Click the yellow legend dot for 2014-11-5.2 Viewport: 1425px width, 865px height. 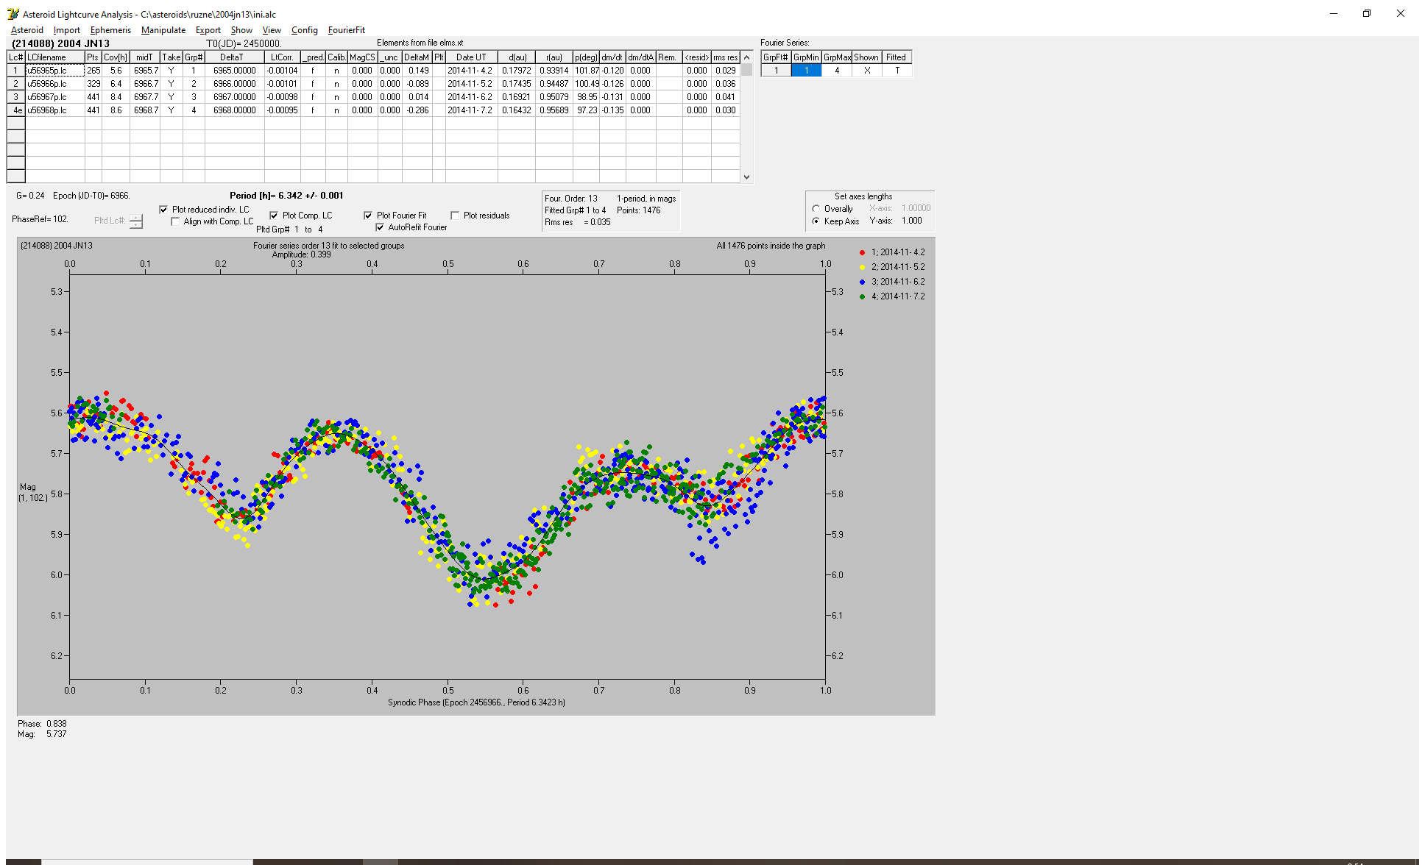[x=862, y=267]
